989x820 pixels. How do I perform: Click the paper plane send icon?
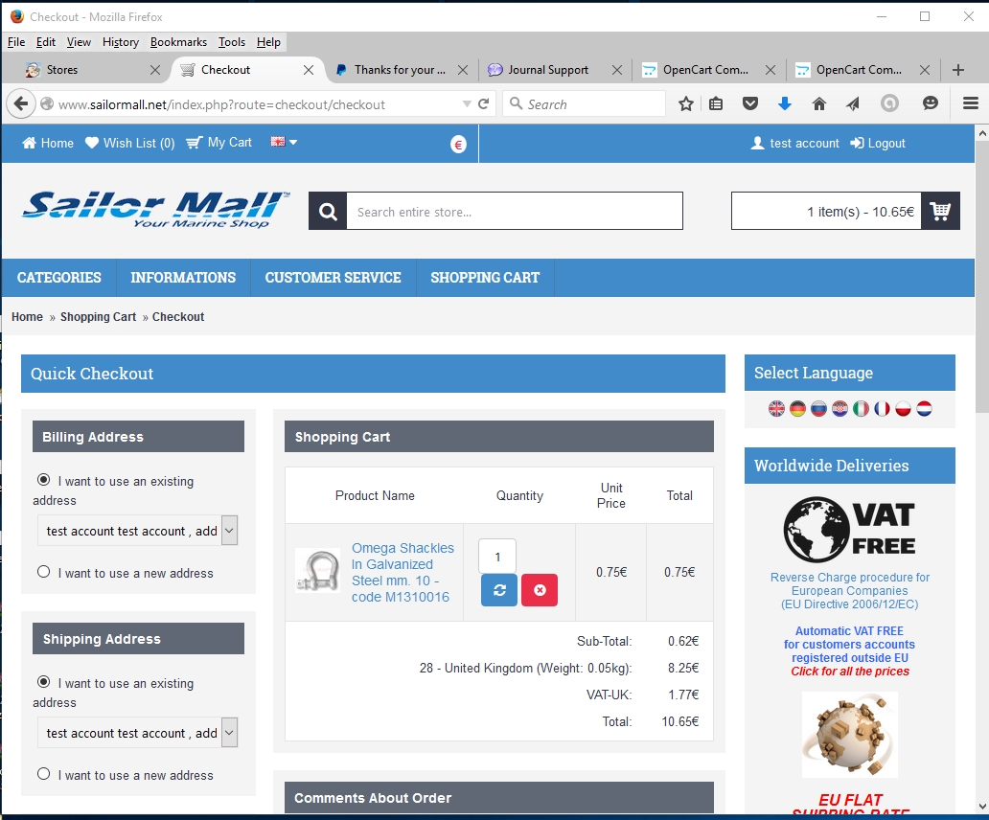coord(853,104)
